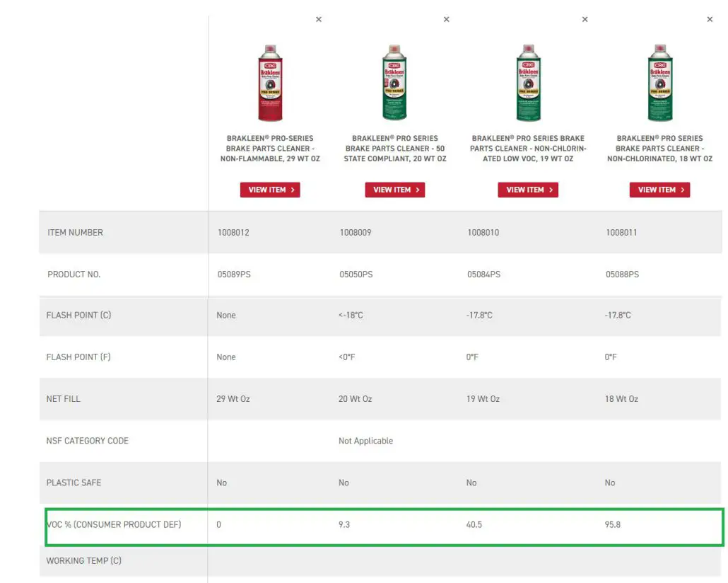Open the Non-Flammable, 29 Wt Oz product title
Image resolution: width=728 pixels, height=583 pixels.
[x=270, y=149]
